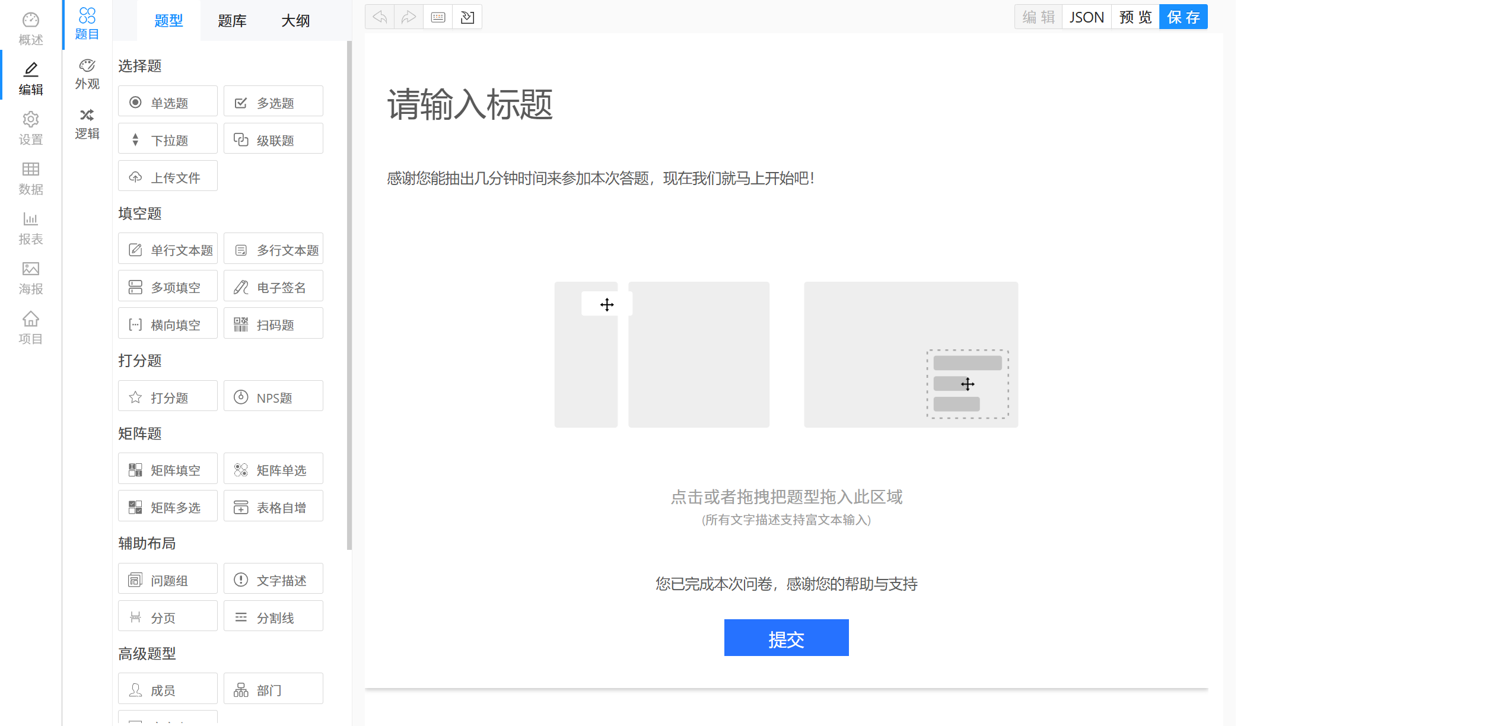
Task: Switch to the 大纲 outline tab
Action: [x=295, y=21]
